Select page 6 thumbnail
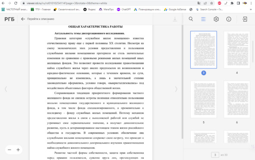Viewport: 255px width, 160px height. 237,99
